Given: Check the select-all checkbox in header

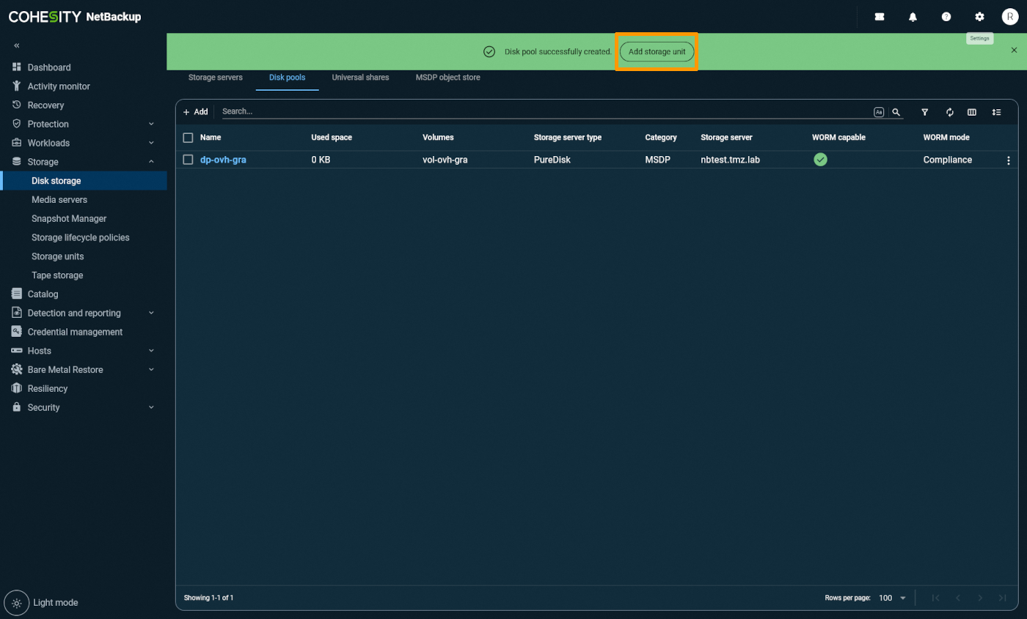Looking at the screenshot, I should [189, 138].
